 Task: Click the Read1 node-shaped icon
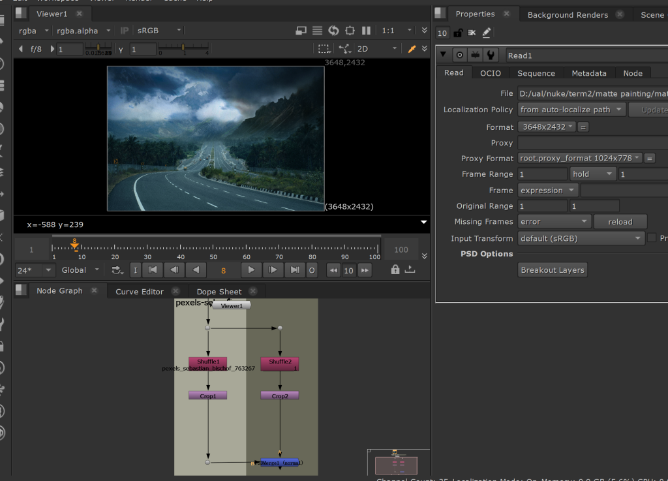(475, 55)
